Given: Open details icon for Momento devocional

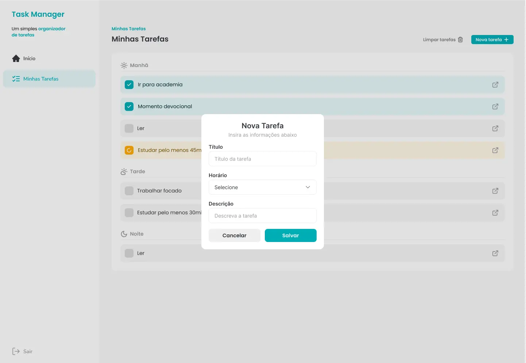Looking at the screenshot, I should (x=495, y=106).
